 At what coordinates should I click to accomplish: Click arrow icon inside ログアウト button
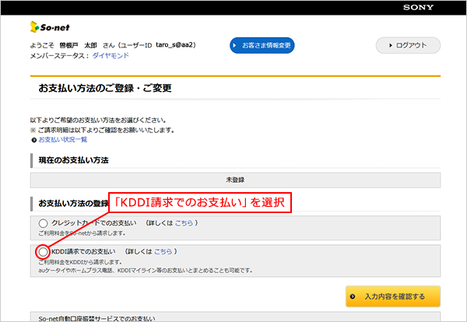click(389, 45)
